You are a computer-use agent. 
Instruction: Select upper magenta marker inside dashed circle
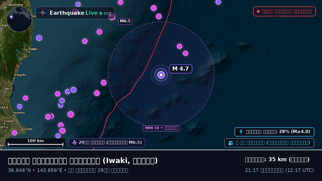click(180, 46)
